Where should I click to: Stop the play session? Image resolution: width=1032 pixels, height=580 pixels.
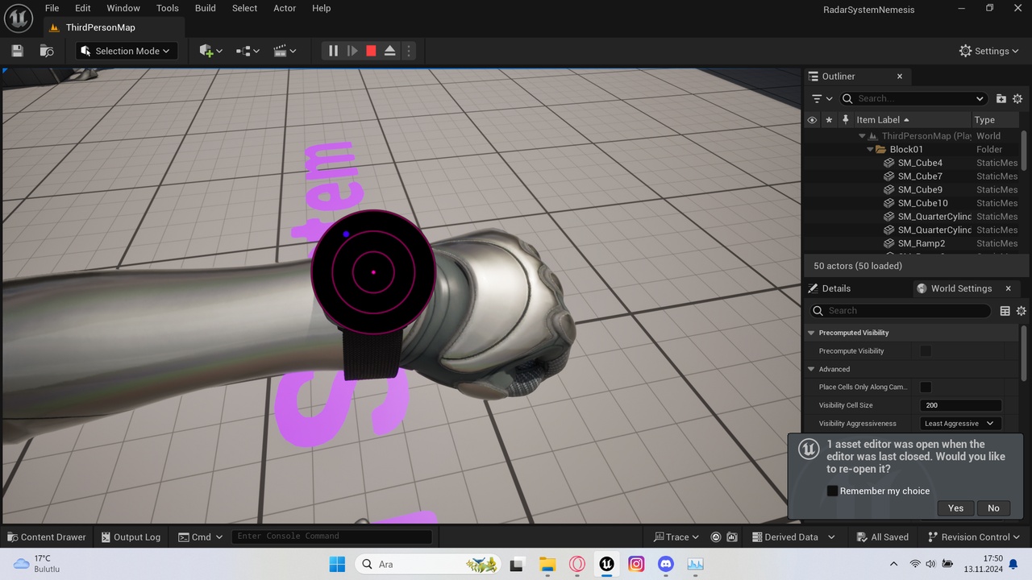[x=371, y=51]
